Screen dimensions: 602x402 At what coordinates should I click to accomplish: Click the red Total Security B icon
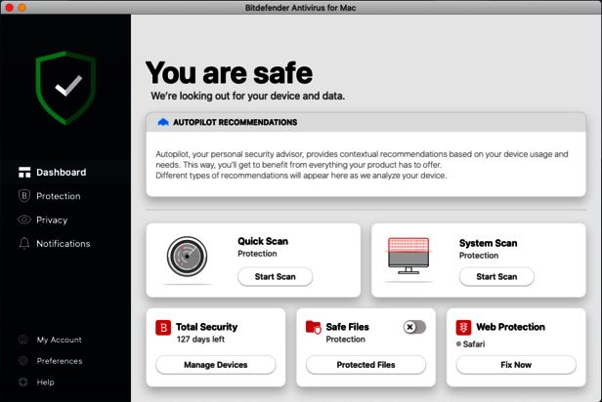coord(163,328)
